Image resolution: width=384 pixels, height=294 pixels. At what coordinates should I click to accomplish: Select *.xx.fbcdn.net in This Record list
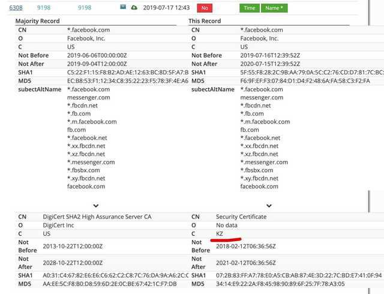[x=259, y=146]
